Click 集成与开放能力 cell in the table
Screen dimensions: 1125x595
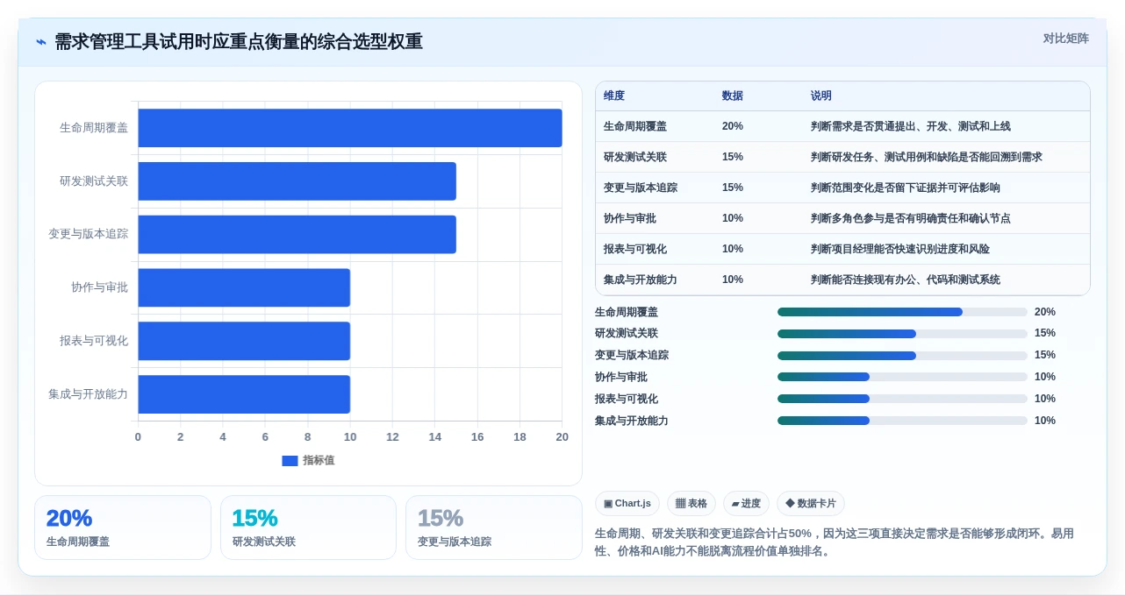tap(641, 280)
